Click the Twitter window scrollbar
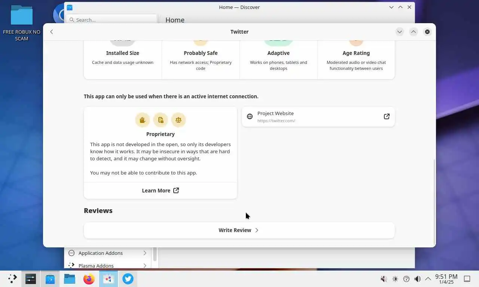This screenshot has height=287, width=479. click(x=434, y=202)
